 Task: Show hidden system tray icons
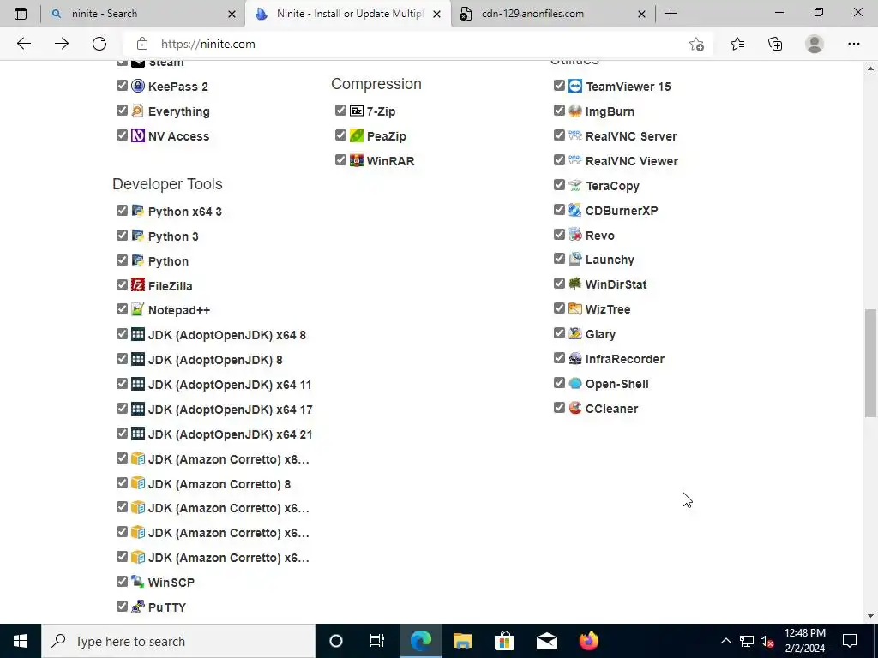[725, 641]
